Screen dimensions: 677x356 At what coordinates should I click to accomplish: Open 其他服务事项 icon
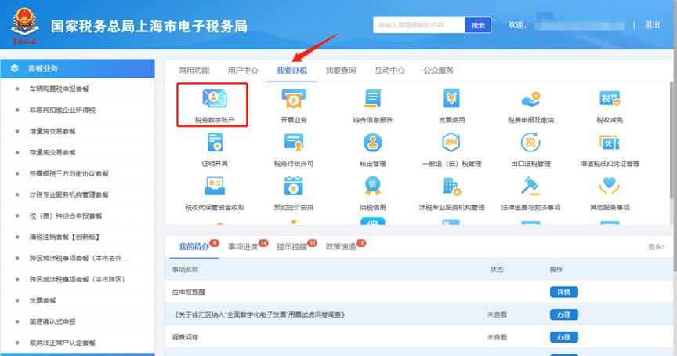[610, 186]
